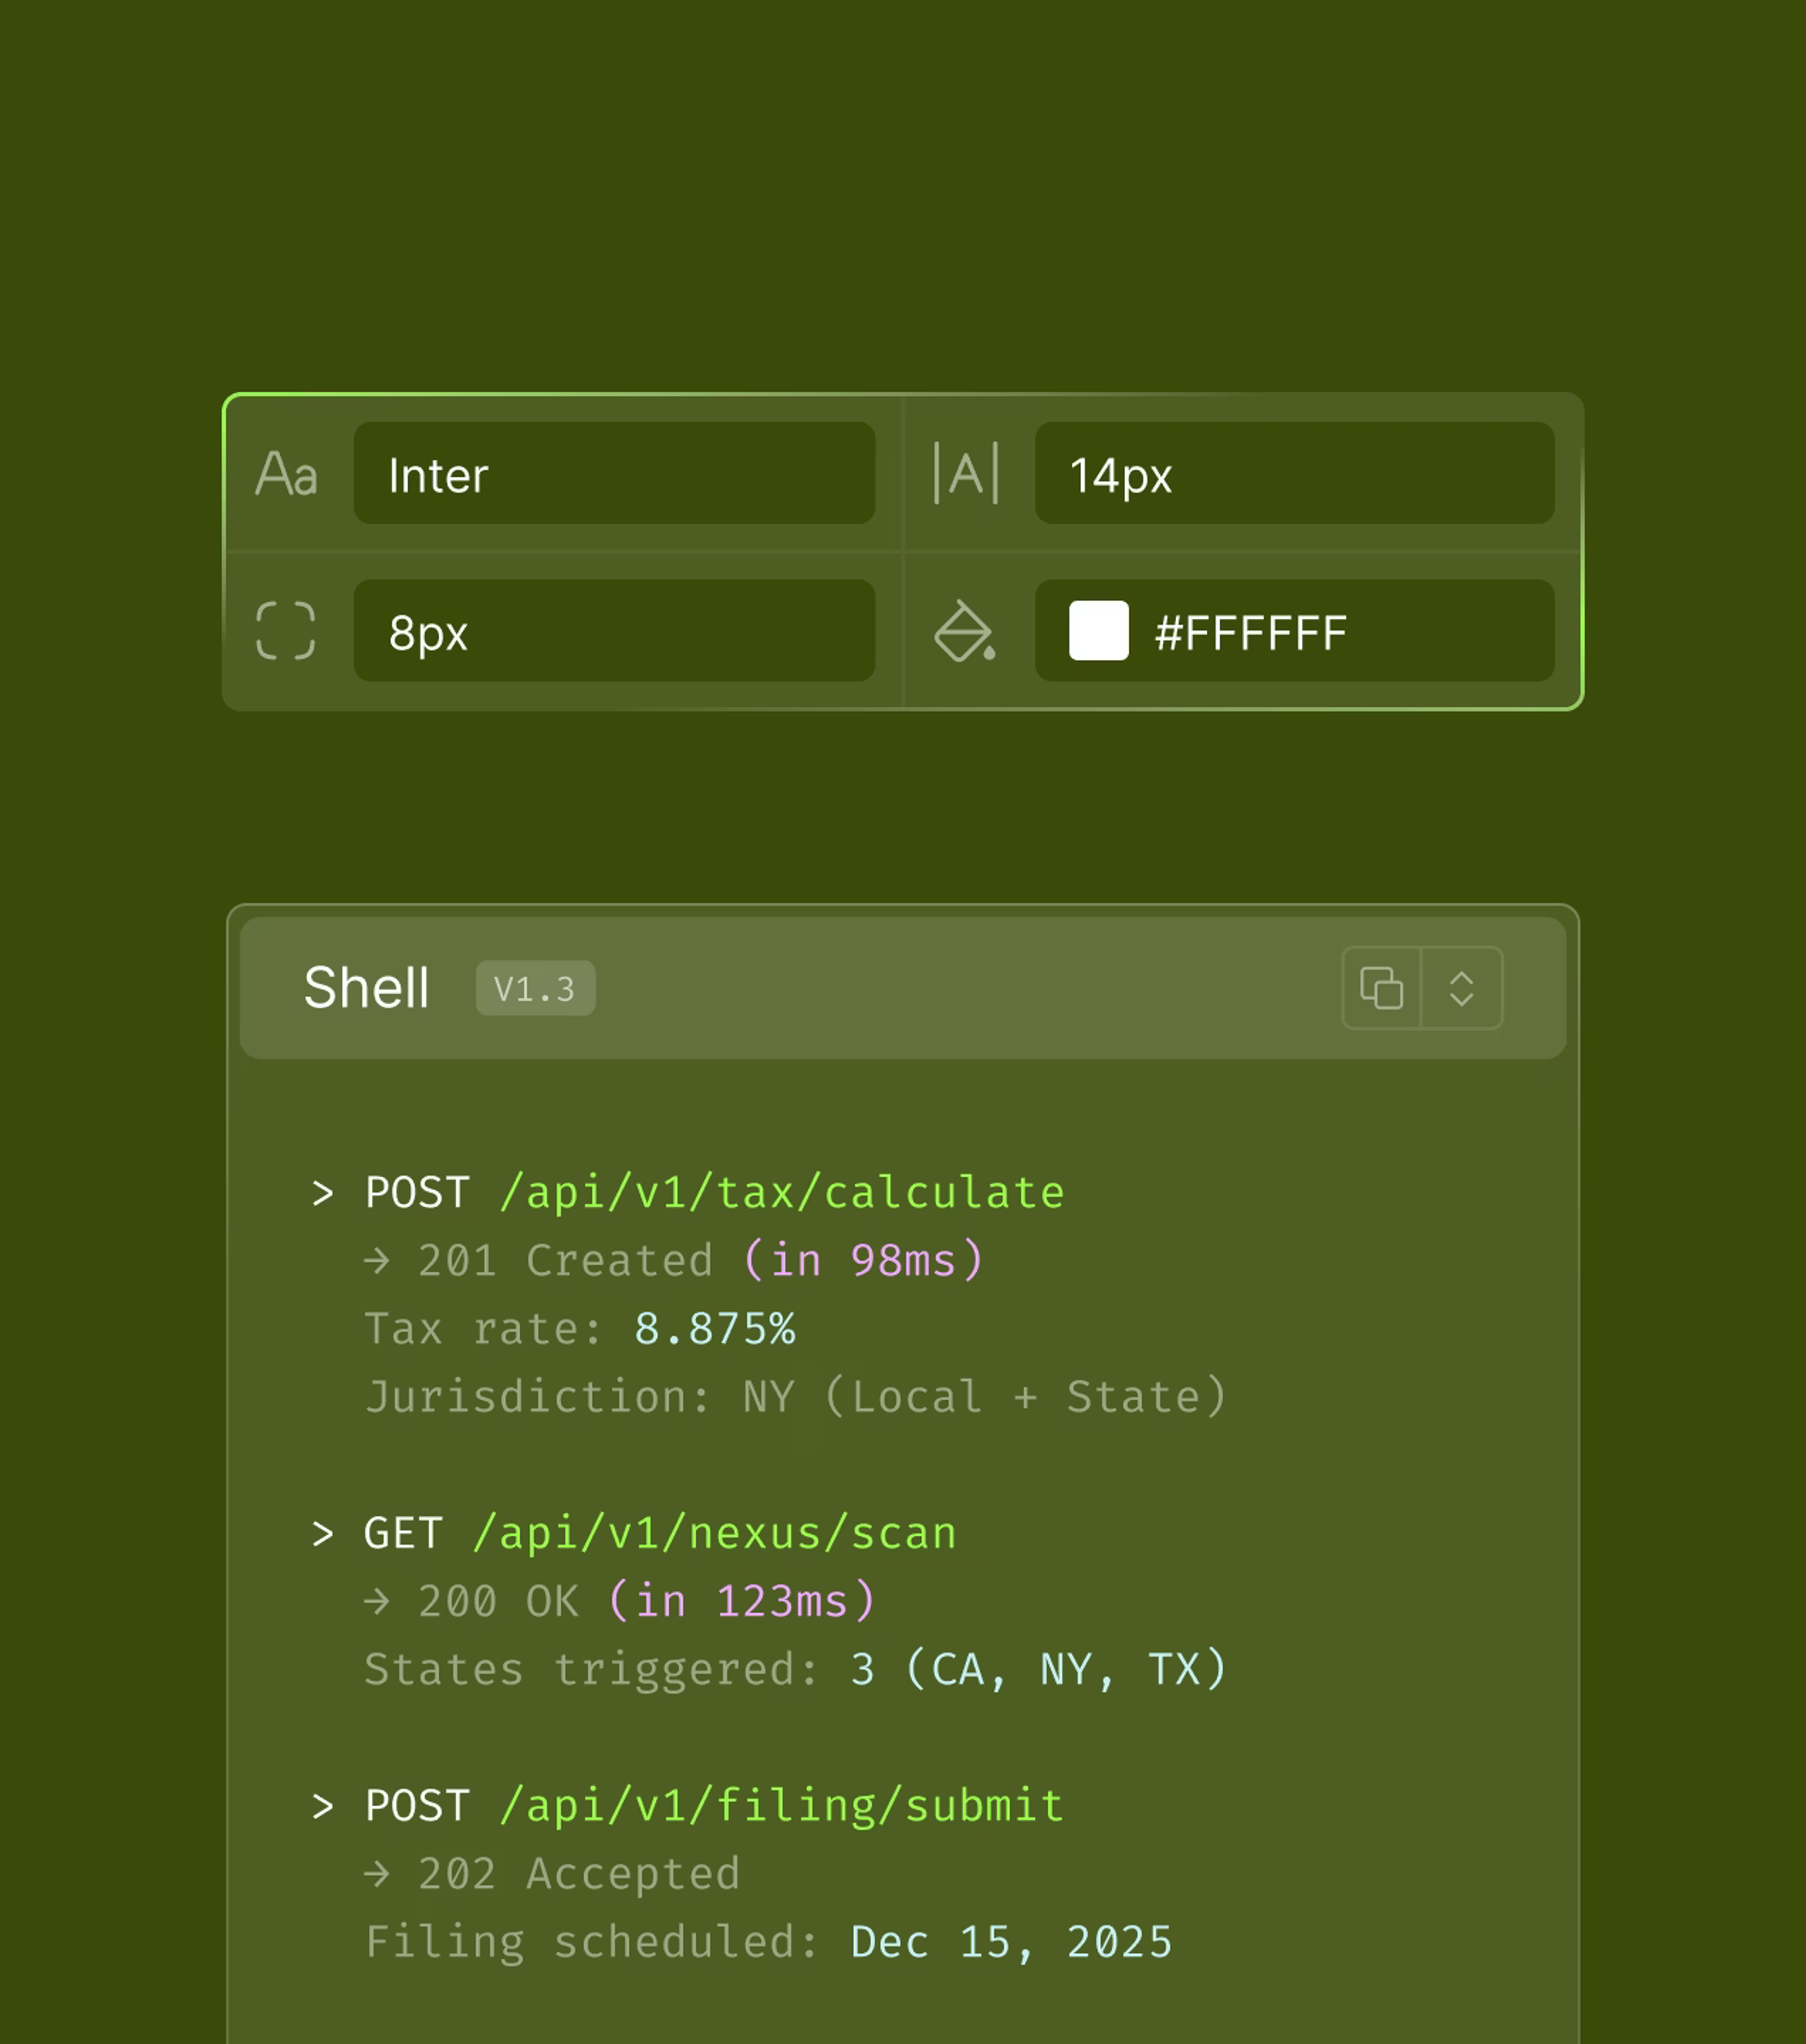
Task: Click the /api/v1/tax/calculate path
Action: (782, 1193)
